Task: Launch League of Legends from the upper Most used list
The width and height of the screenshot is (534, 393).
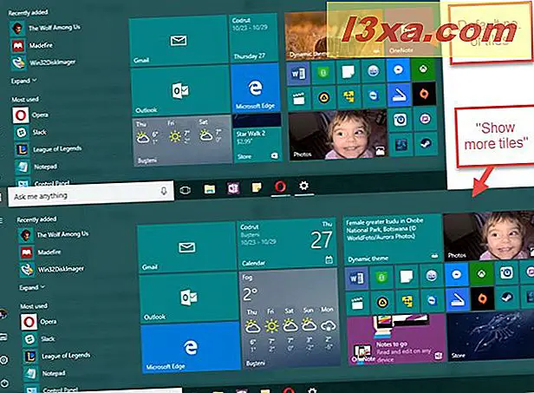Action: click(x=48, y=149)
